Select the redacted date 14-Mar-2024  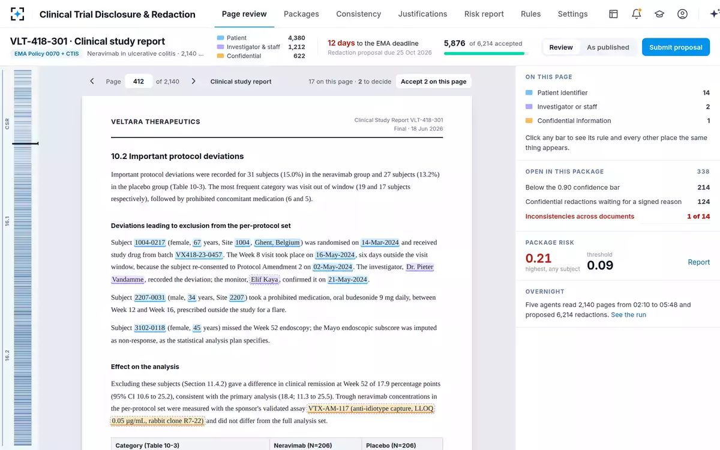[380, 242]
